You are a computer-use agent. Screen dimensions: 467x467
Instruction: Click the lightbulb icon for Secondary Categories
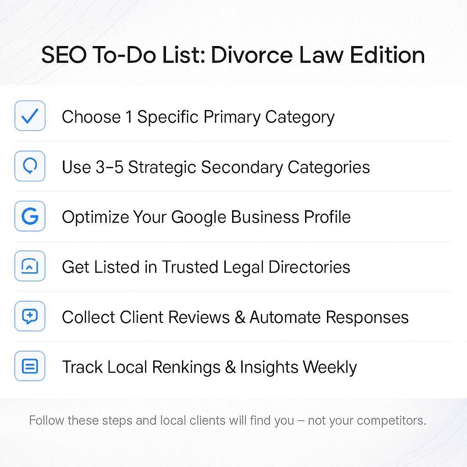pyautogui.click(x=30, y=166)
